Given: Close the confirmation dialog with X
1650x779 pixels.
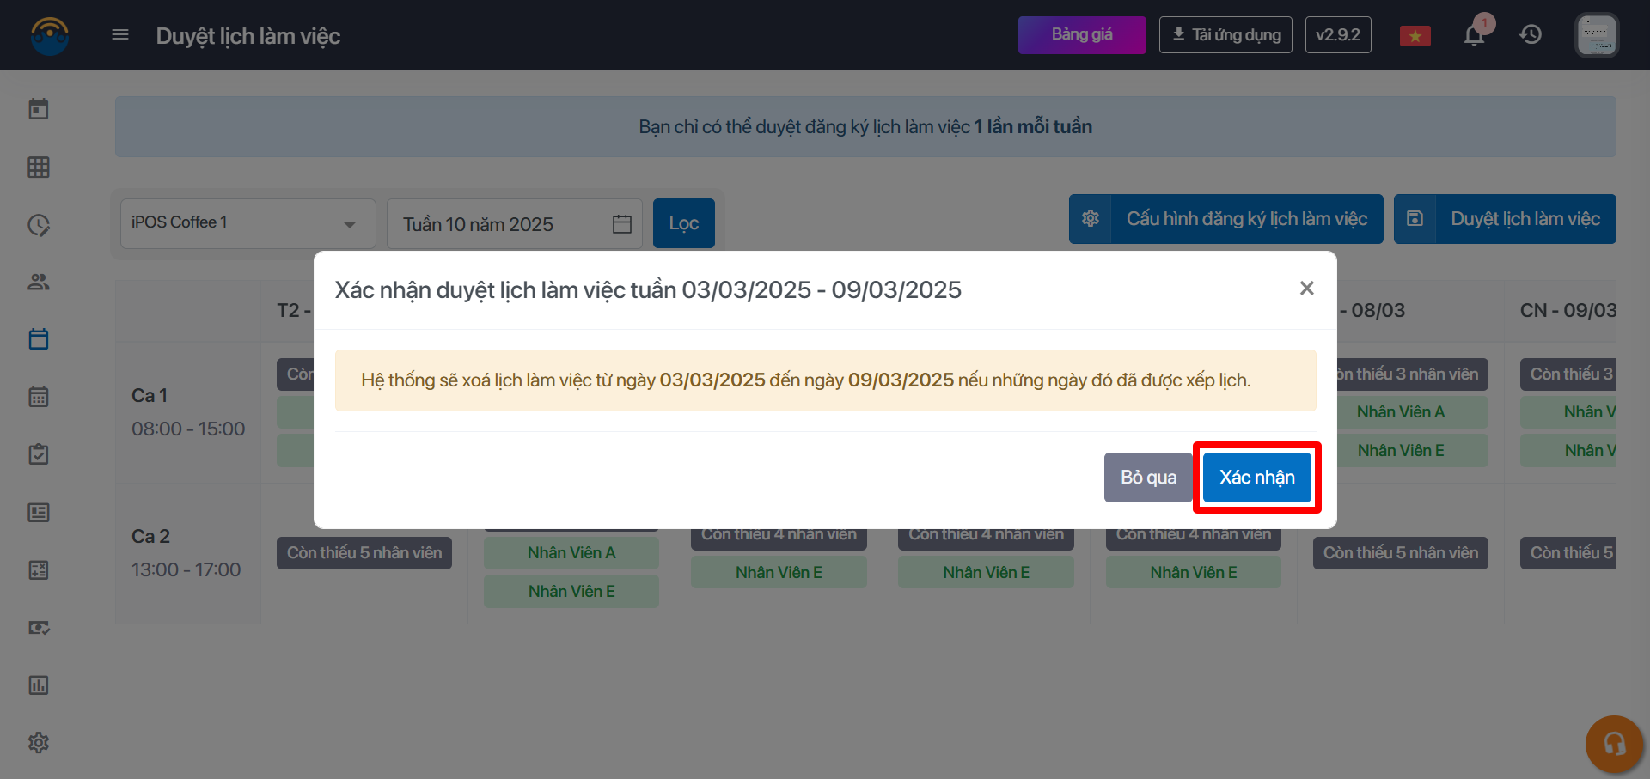Looking at the screenshot, I should (x=1306, y=289).
